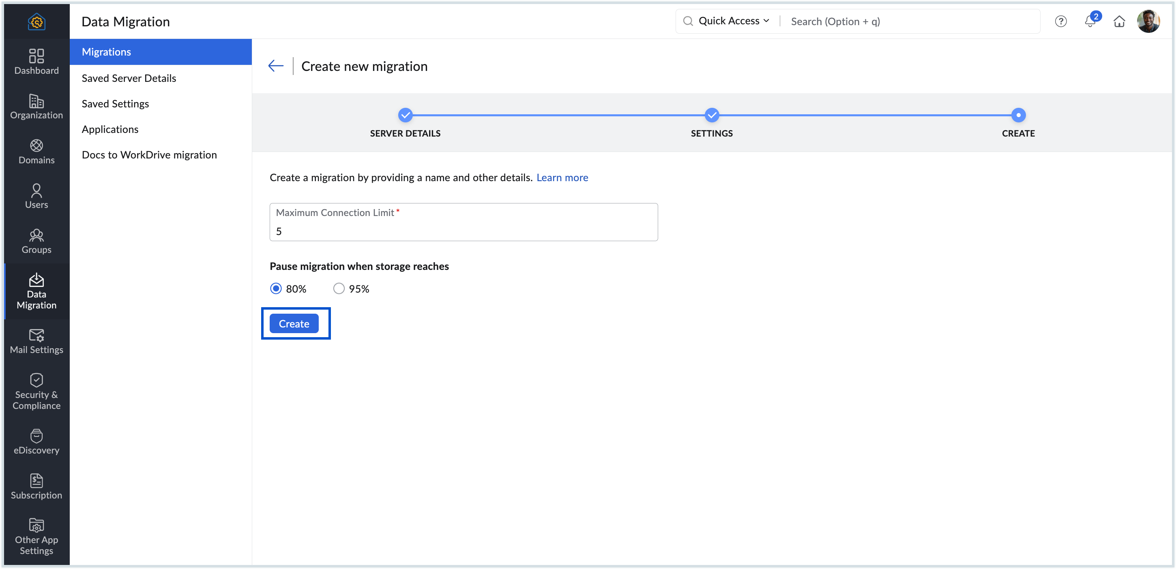Select the 95% storage pause option
The height and width of the screenshot is (569, 1176).
point(338,289)
